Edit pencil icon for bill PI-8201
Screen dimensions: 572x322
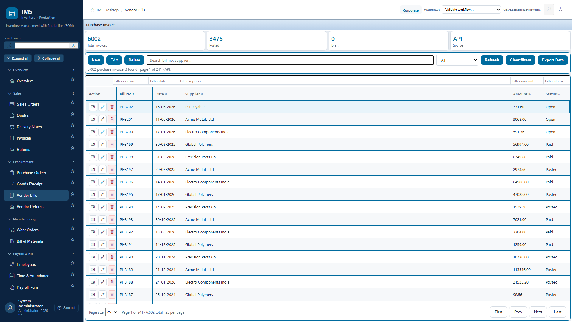point(102,119)
